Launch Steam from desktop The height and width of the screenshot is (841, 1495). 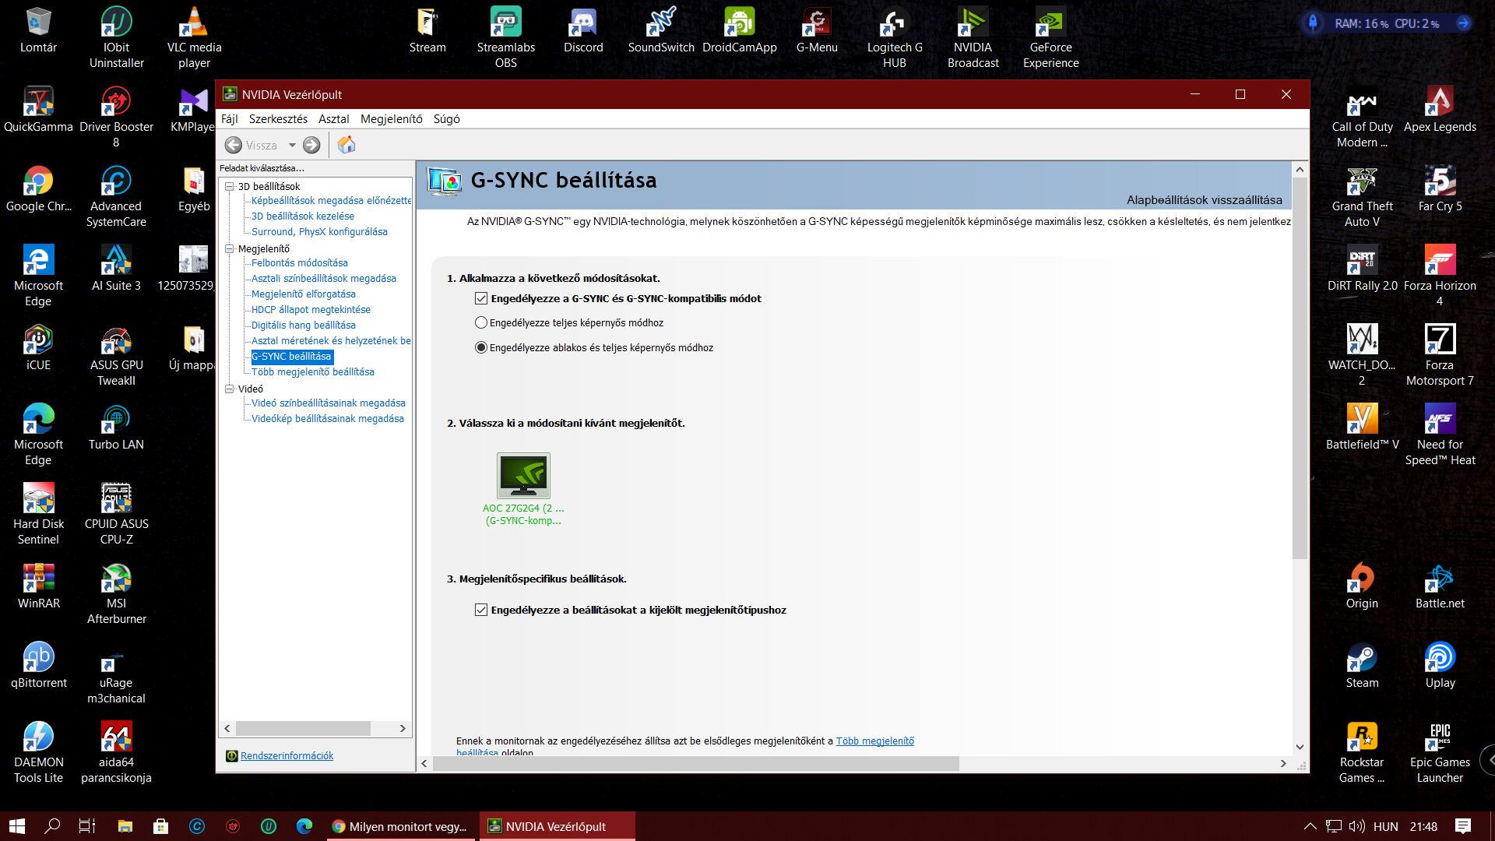tap(1362, 666)
